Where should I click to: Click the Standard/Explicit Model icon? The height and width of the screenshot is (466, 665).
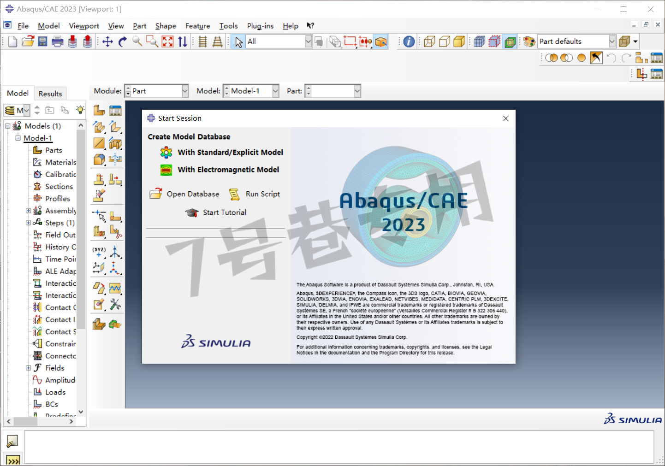pos(166,152)
